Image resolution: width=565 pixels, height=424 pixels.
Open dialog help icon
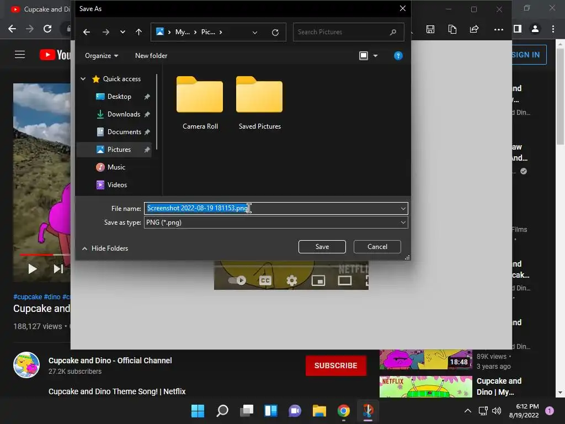(x=398, y=56)
